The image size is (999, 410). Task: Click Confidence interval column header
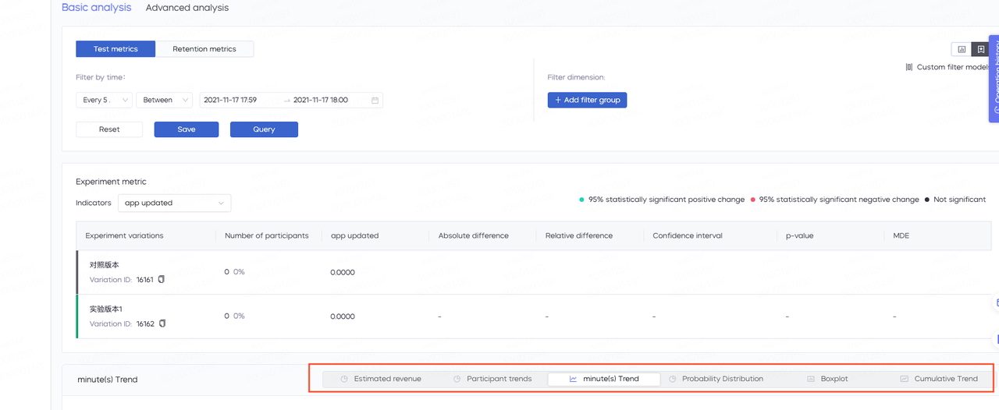point(688,235)
